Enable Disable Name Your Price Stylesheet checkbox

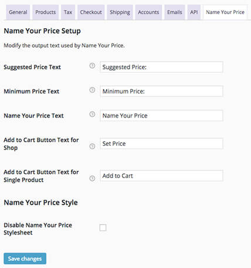(103, 227)
